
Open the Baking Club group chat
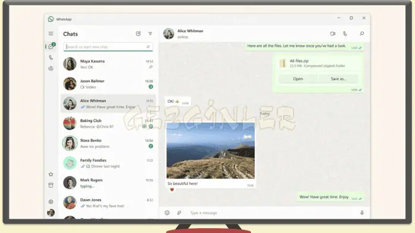108,124
